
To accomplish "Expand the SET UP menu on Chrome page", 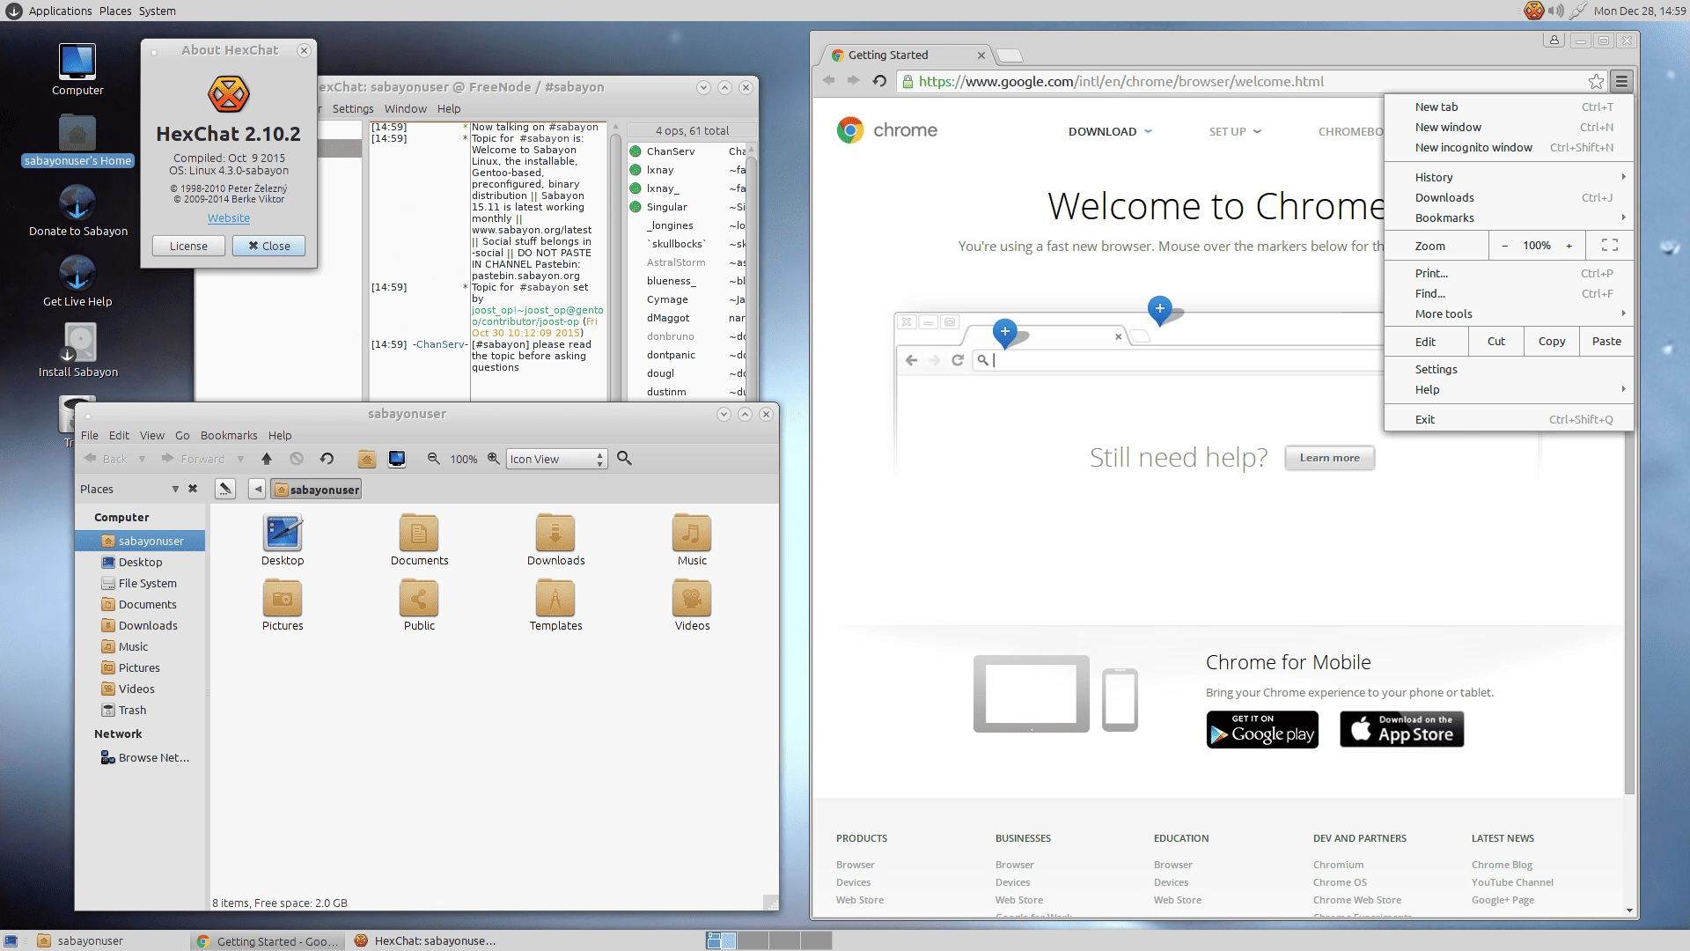I will pos(1235,131).
